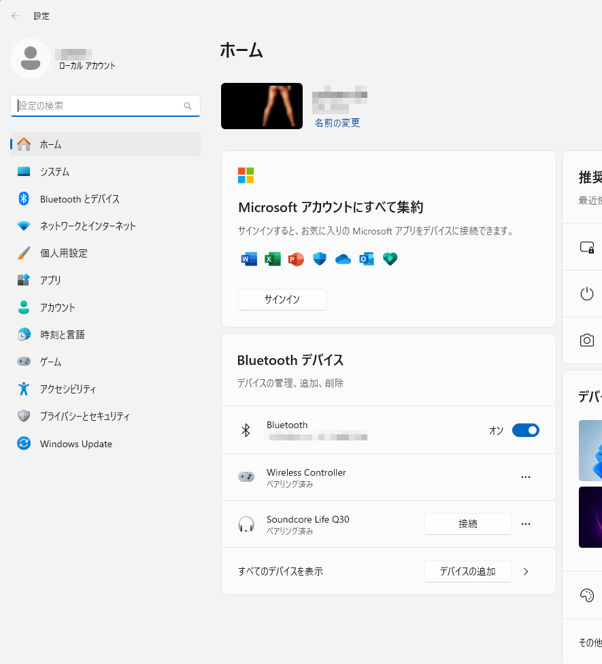Click the PowerPoint app icon

click(x=296, y=259)
